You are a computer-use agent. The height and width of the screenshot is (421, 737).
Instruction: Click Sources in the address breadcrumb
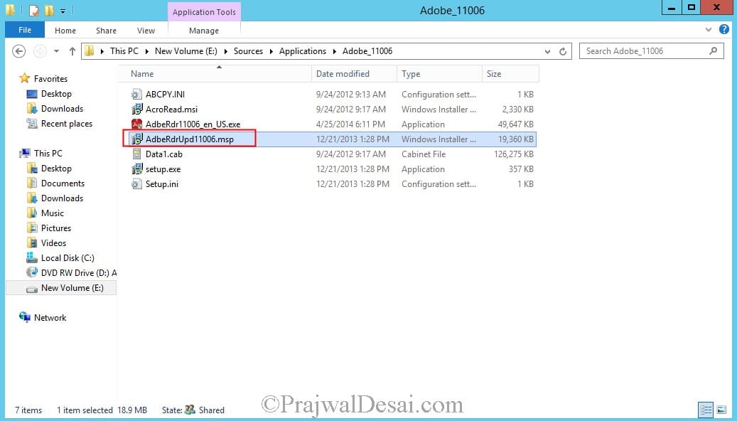pos(248,51)
